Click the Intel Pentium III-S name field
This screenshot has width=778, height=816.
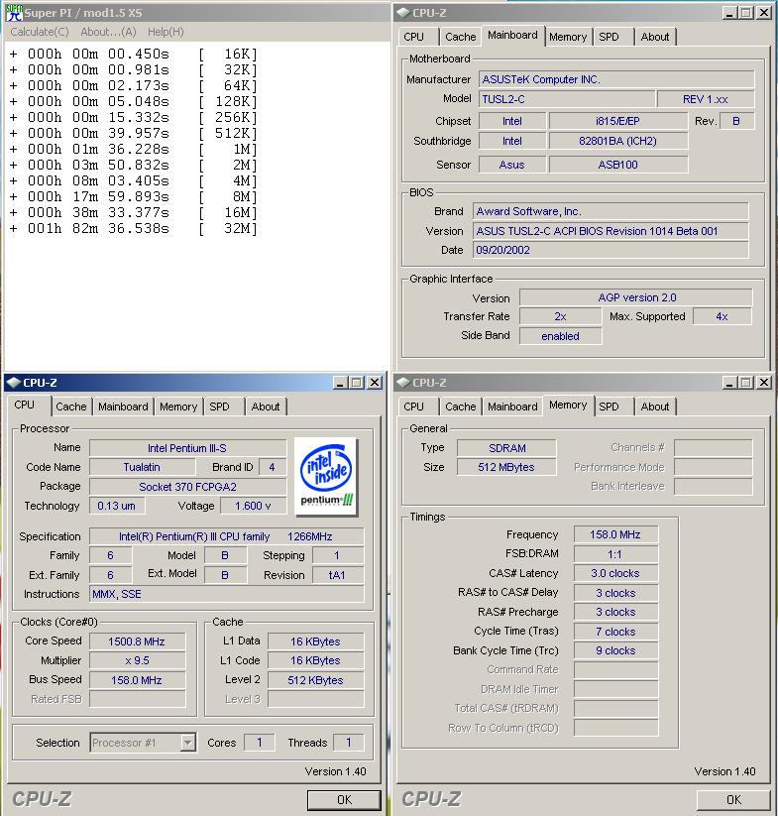187,448
